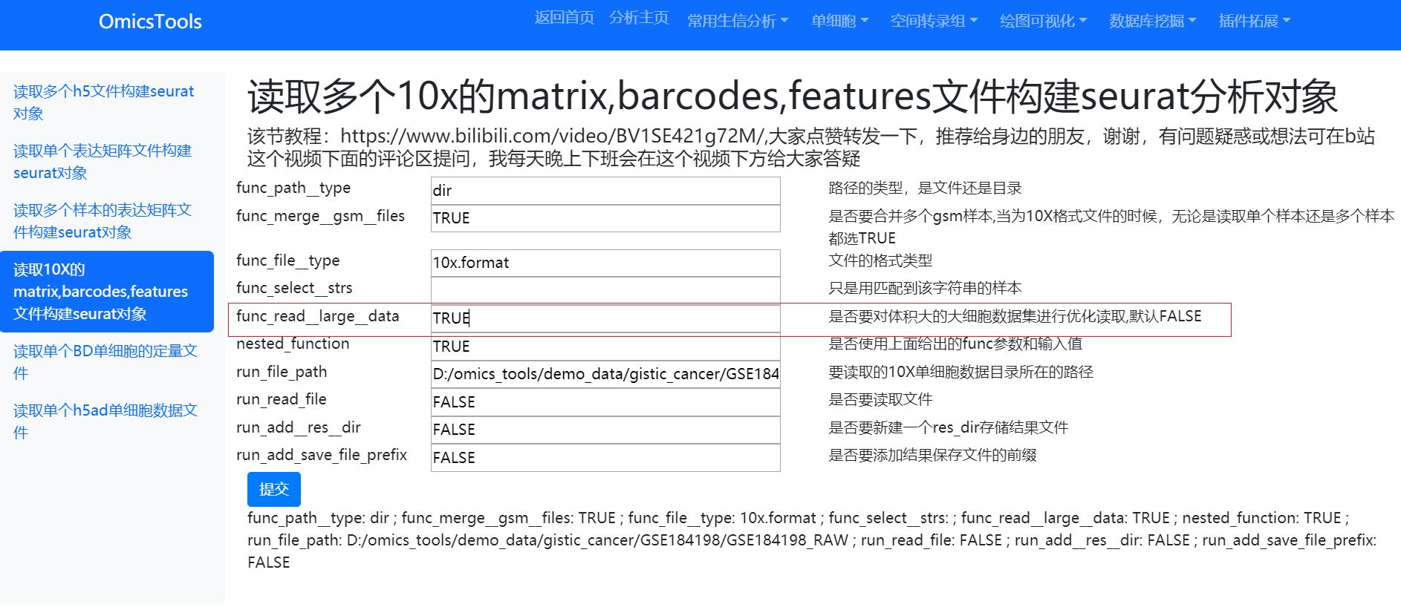Screen dimensions: 1401x607
Task: Focus the func_read__large__data input field
Action: (x=605, y=318)
